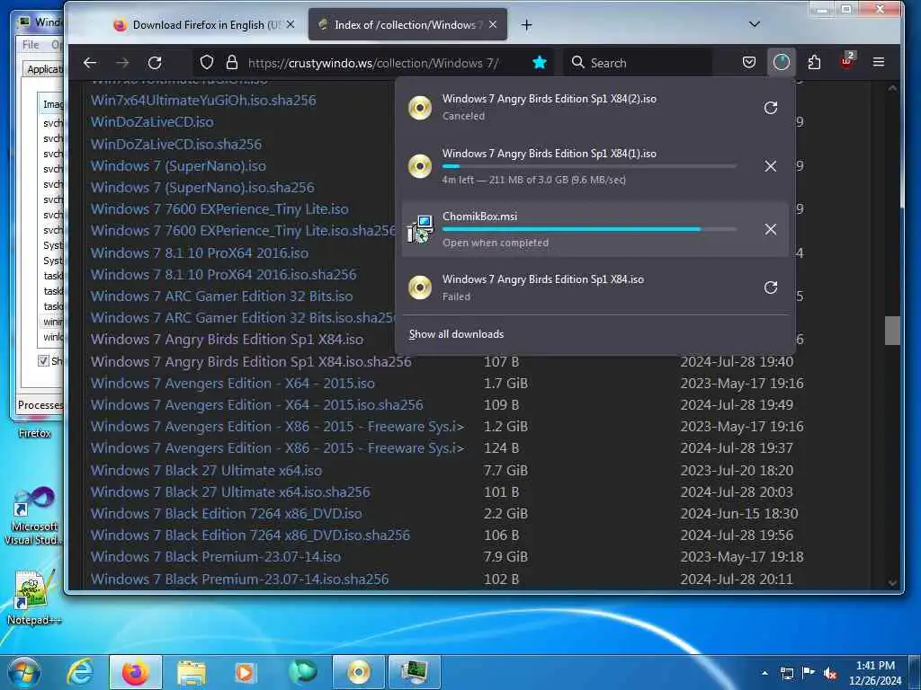921x690 pixels.
Task: Click the scroll down arrow of the page
Action: click(x=892, y=582)
